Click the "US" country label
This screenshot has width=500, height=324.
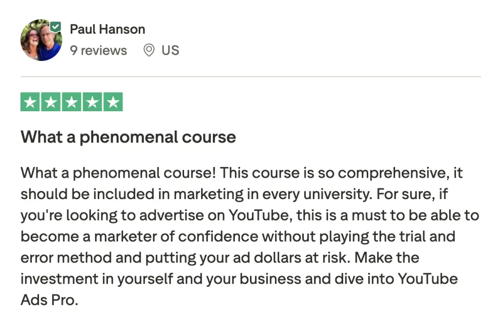coord(170,50)
